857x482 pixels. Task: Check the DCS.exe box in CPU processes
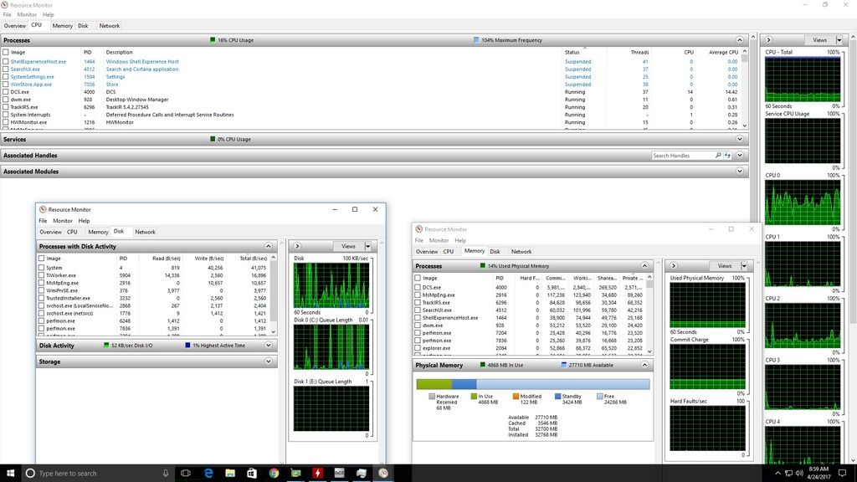click(6, 92)
